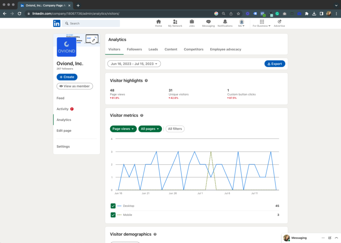Close the Oviond browser tab

pyautogui.click(x=69, y=5)
